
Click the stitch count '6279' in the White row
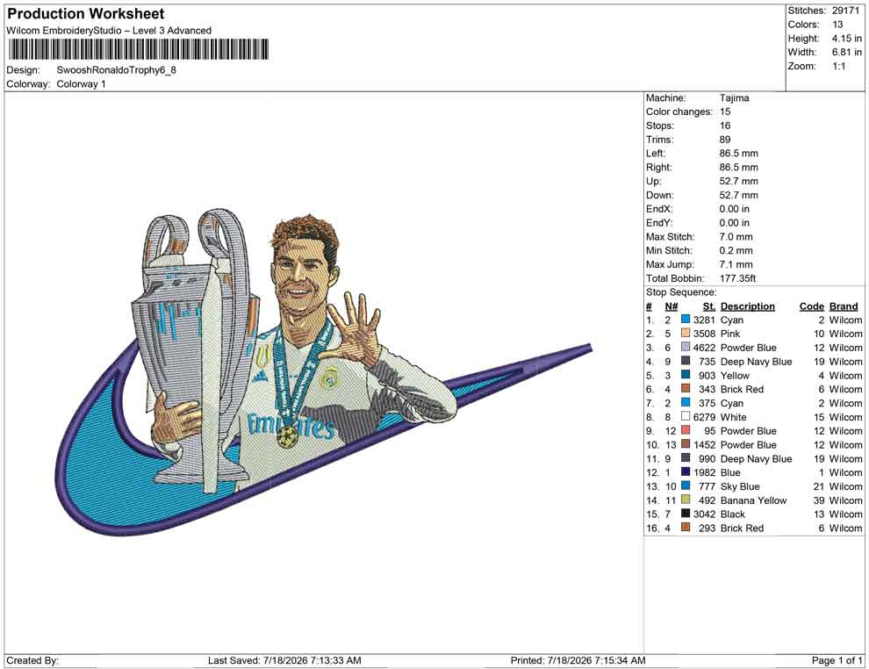click(x=704, y=417)
